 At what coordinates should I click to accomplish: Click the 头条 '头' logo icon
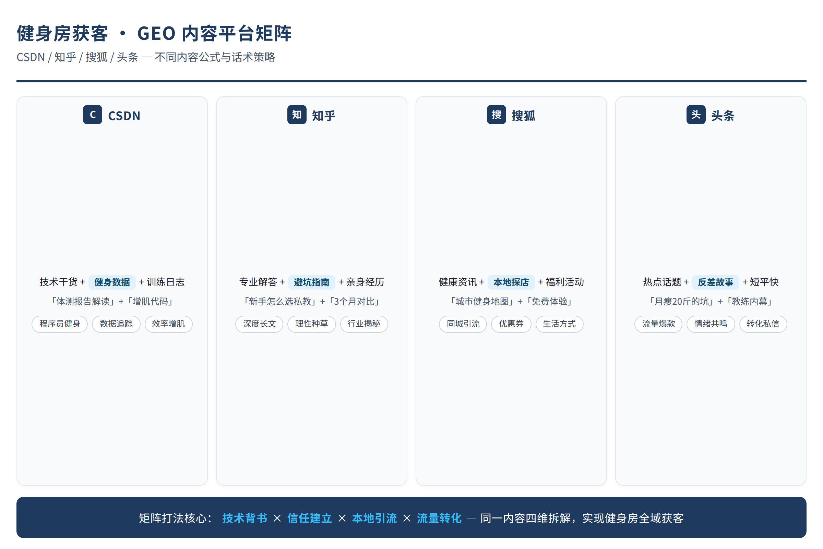click(x=696, y=115)
